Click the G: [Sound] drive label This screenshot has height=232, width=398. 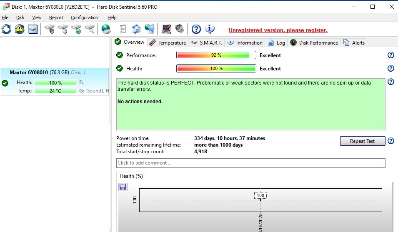[x=91, y=91]
